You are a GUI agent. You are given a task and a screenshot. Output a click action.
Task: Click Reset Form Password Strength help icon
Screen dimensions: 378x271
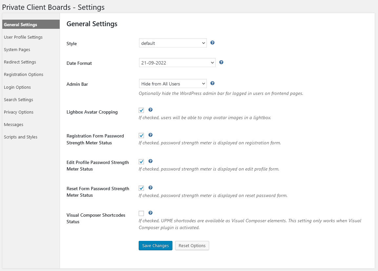pos(150,188)
